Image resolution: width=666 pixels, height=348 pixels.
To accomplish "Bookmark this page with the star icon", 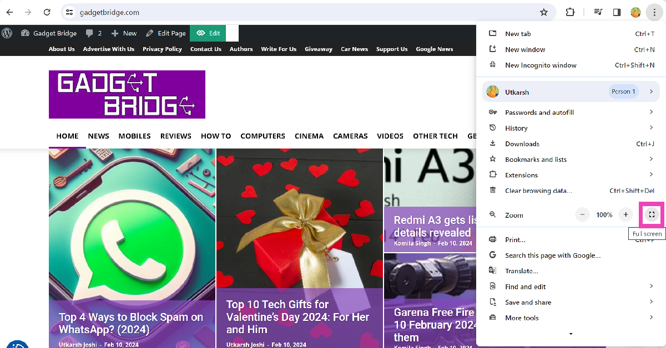I will (x=544, y=12).
